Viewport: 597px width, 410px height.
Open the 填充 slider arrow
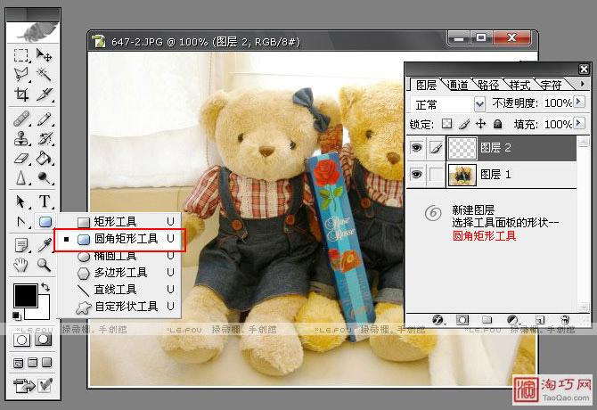pyautogui.click(x=579, y=123)
